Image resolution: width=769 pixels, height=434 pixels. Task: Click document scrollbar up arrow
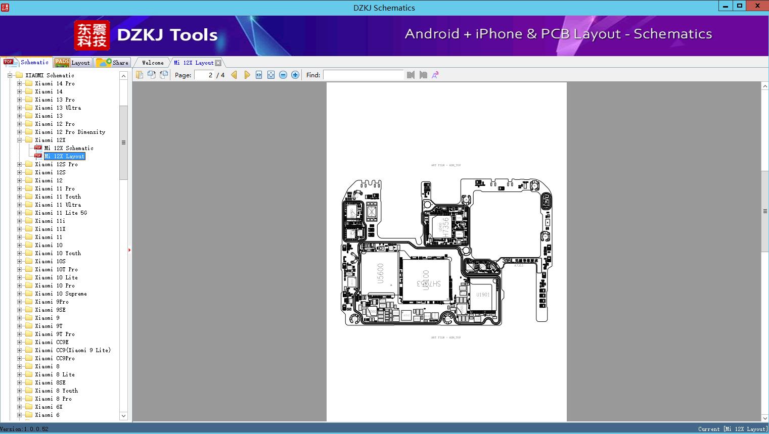765,86
